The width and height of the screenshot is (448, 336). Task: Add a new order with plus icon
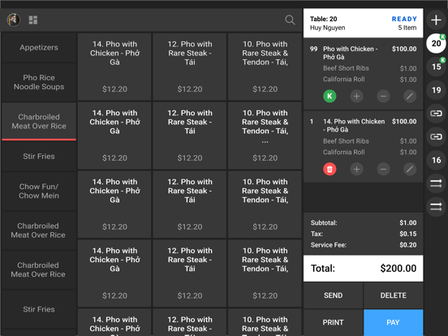(436, 20)
